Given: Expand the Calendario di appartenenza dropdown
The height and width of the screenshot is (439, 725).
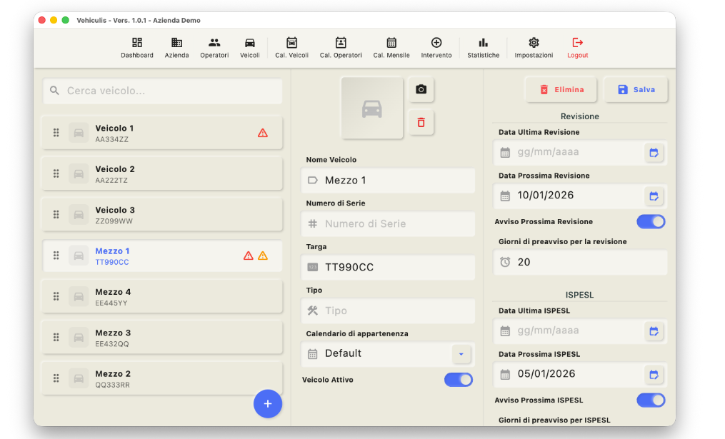Looking at the screenshot, I should pos(461,354).
